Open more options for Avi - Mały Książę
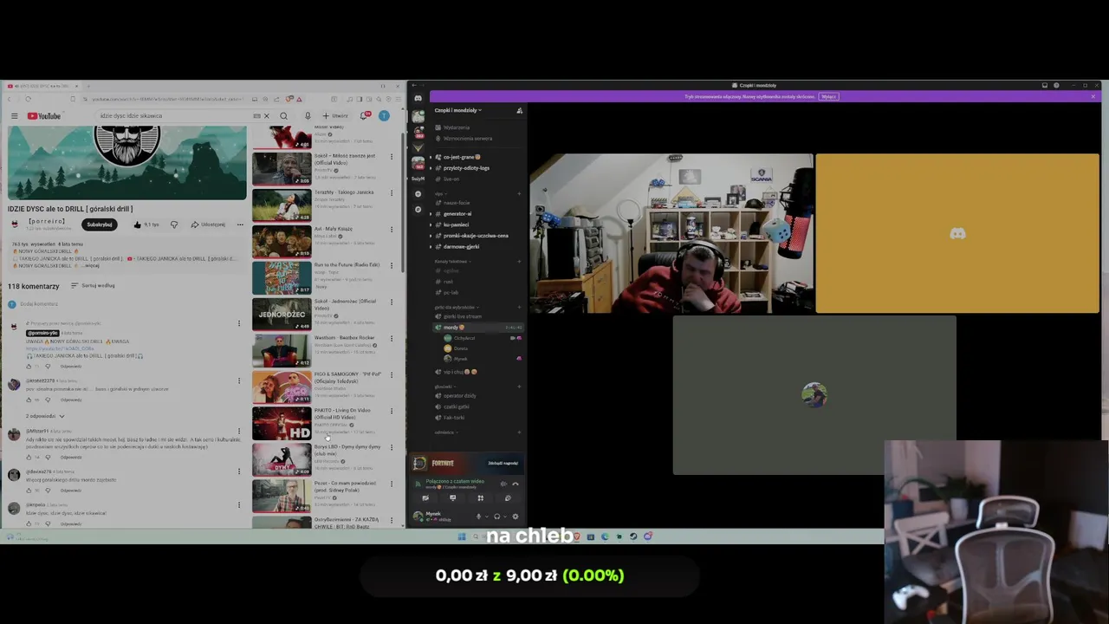The width and height of the screenshot is (1109, 624). click(x=391, y=229)
